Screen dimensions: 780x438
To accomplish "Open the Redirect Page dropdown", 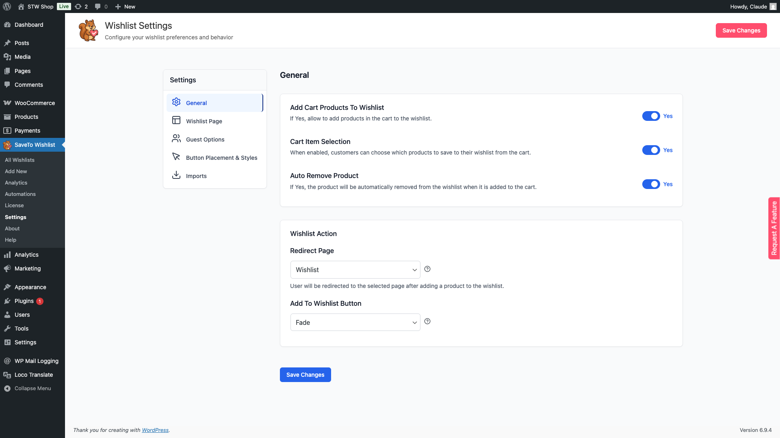I will [x=355, y=270].
